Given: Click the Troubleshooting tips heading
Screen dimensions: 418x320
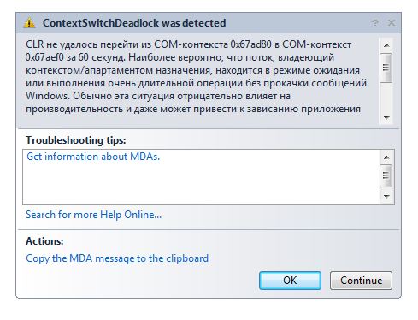Looking at the screenshot, I should point(76,140).
